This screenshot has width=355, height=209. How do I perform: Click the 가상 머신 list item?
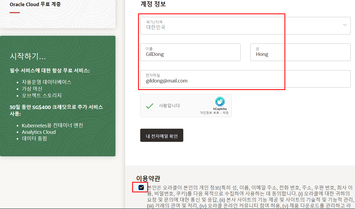(32, 89)
